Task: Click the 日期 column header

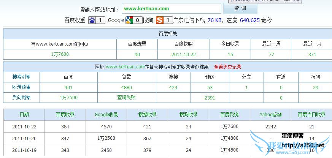Action: tap(24, 114)
